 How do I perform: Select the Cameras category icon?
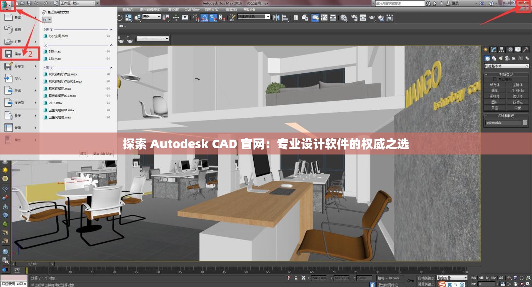click(x=507, y=58)
